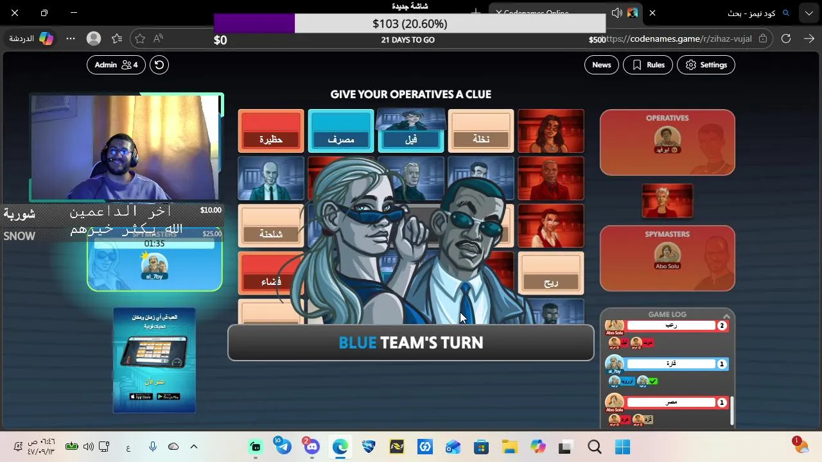The width and height of the screenshot is (822, 462).
Task: Click the قارة clue in game log
Action: tap(671, 364)
